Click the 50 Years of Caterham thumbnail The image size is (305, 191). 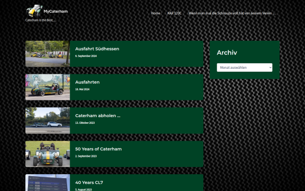coord(48,154)
